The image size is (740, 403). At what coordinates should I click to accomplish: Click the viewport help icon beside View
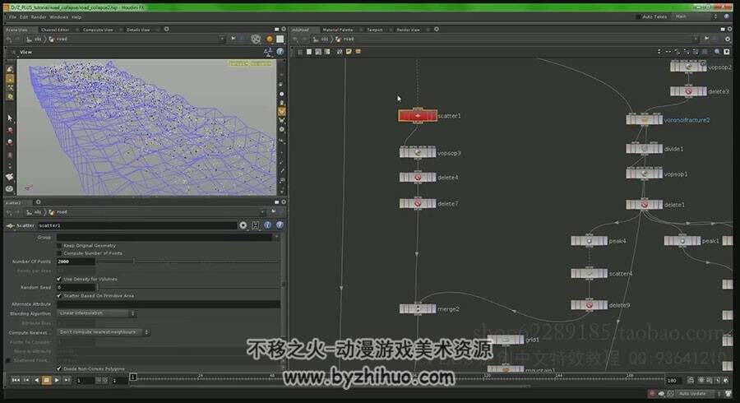click(x=280, y=52)
